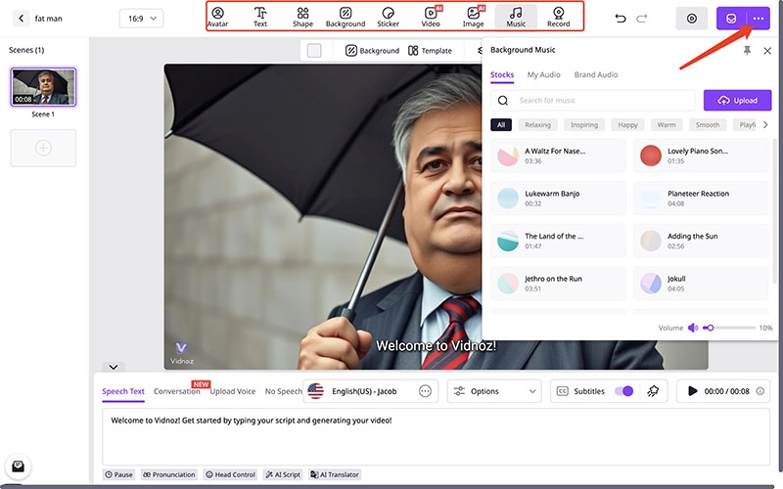The height and width of the screenshot is (489, 783).
Task: Open the 16:9 aspect ratio dropdown
Action: [141, 19]
